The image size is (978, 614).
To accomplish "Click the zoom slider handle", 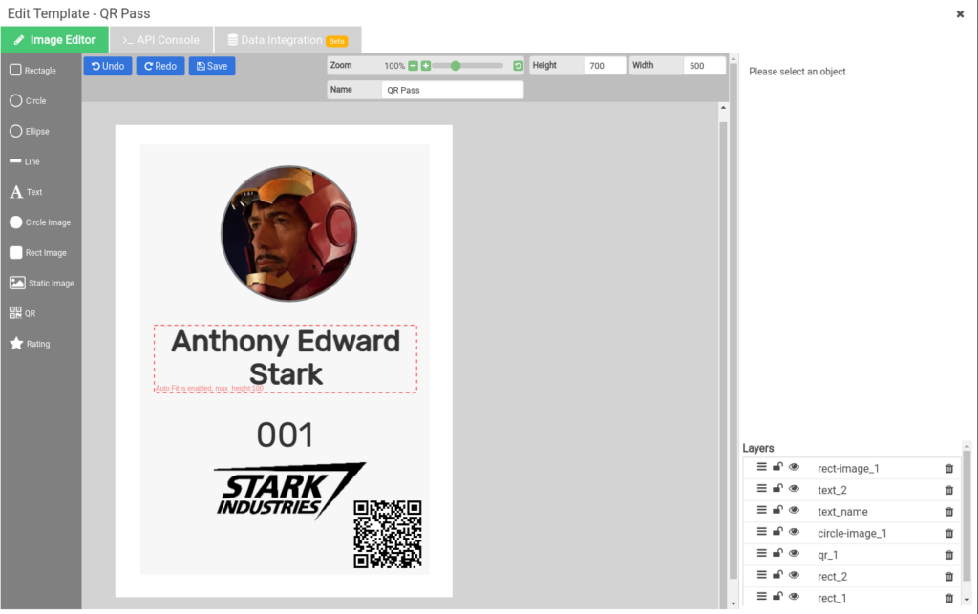I will (456, 66).
